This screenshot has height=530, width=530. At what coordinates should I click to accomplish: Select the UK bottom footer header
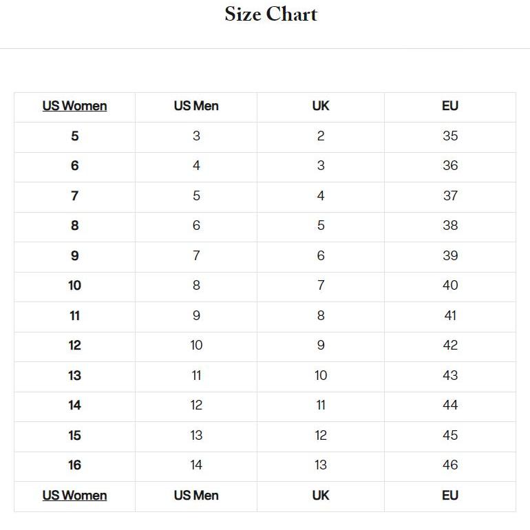(x=321, y=496)
